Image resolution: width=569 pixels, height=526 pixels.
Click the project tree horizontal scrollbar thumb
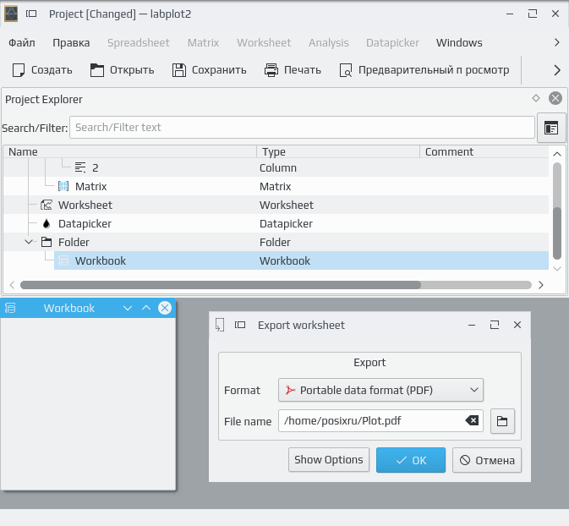click(221, 285)
